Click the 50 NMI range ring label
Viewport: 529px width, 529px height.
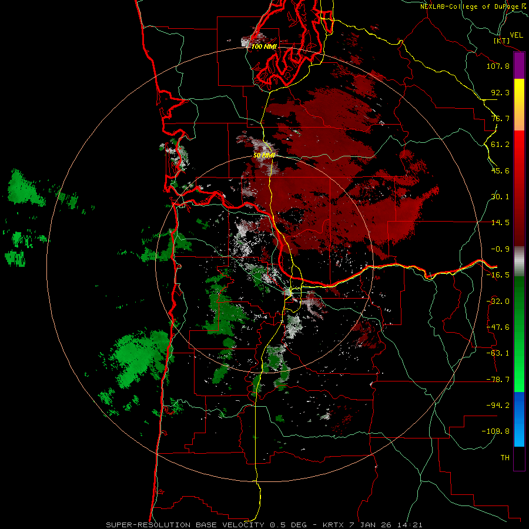264,156
